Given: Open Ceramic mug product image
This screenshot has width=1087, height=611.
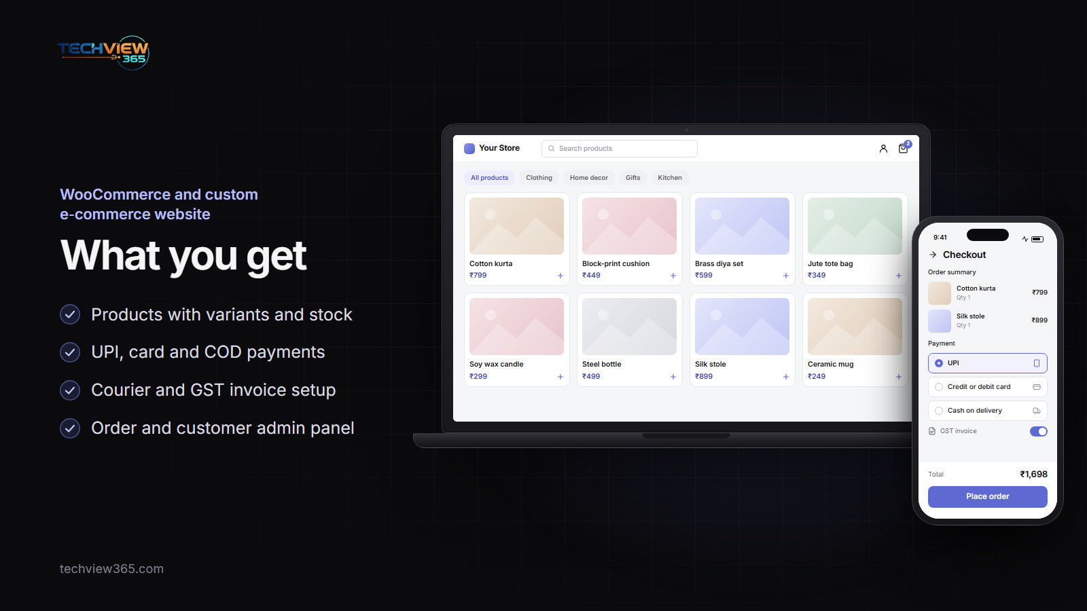Looking at the screenshot, I should tap(855, 327).
